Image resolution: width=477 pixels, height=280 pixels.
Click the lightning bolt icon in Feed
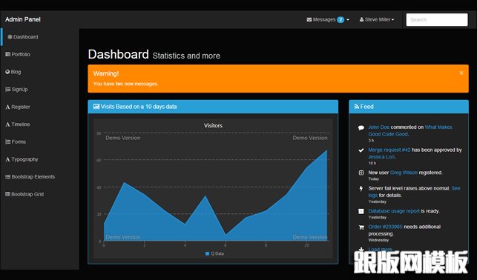[x=361, y=189]
